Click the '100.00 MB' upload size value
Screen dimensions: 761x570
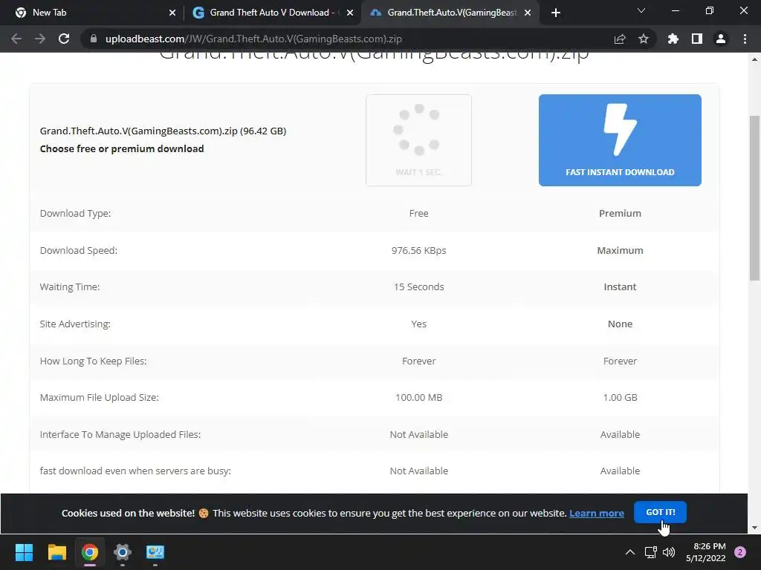point(419,398)
